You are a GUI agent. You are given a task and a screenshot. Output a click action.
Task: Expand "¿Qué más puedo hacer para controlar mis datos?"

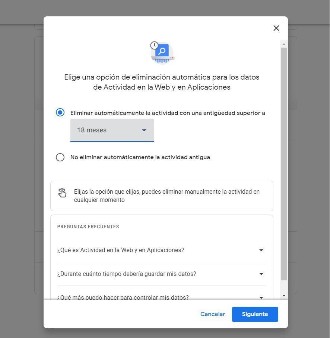162,297
